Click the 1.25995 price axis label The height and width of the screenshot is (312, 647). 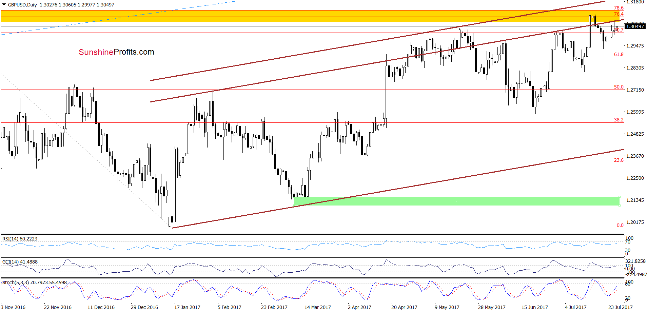click(x=635, y=112)
